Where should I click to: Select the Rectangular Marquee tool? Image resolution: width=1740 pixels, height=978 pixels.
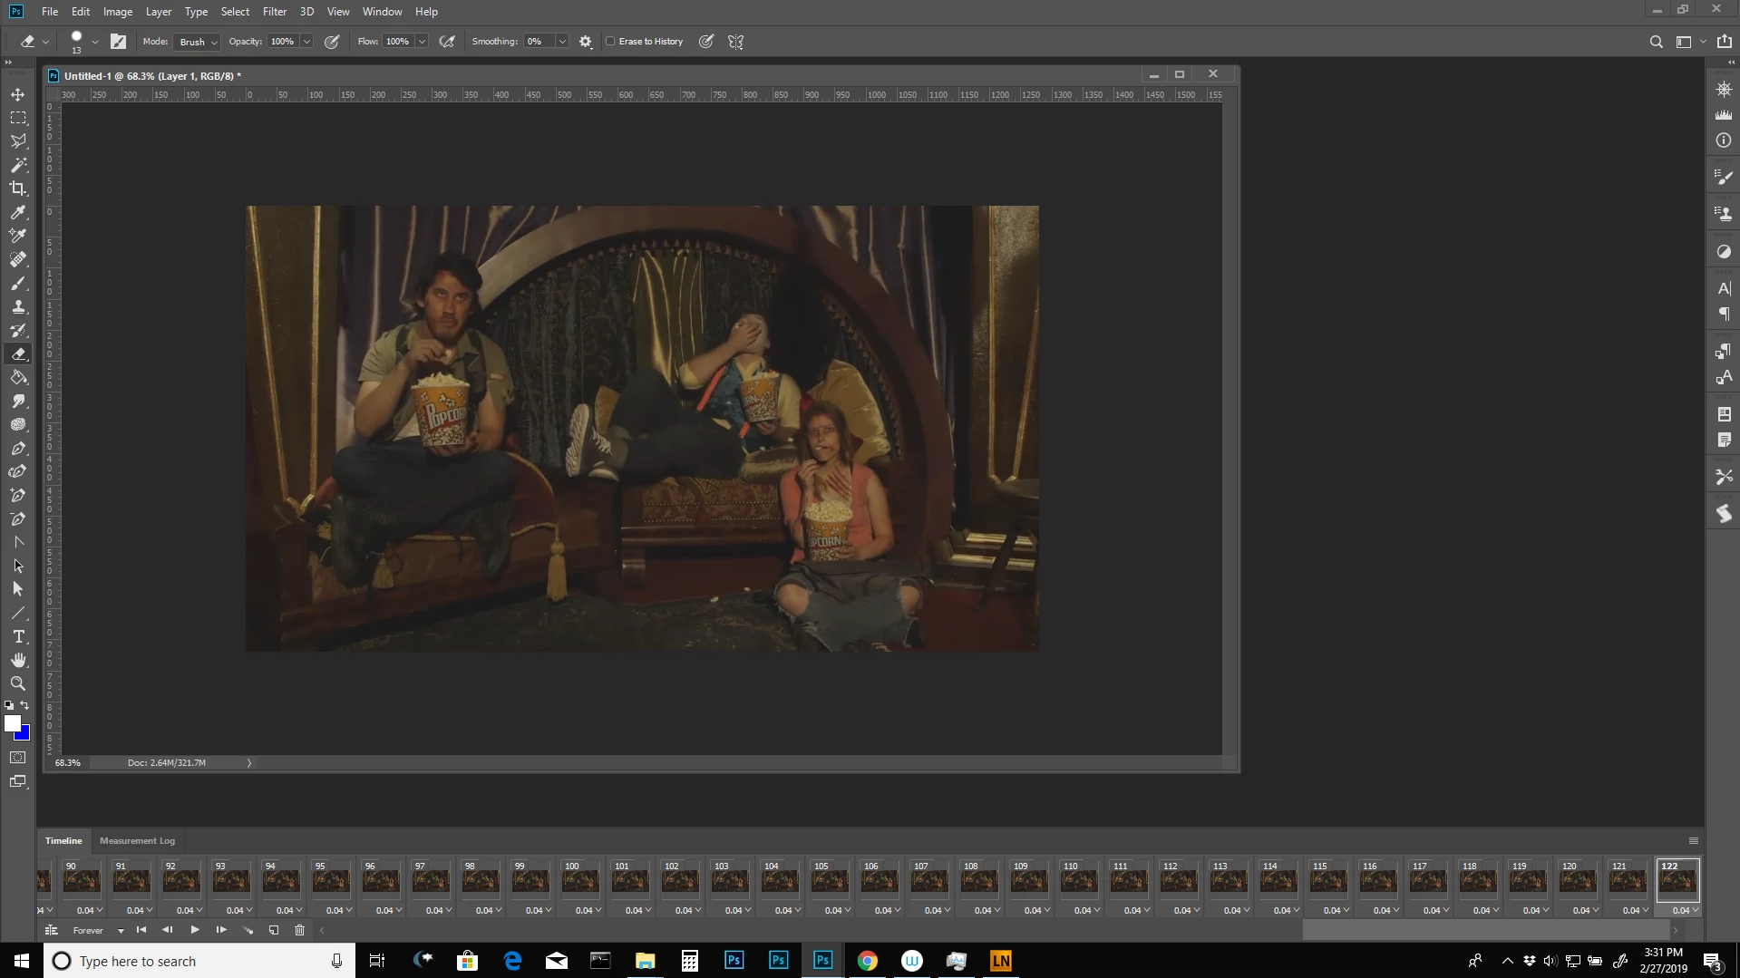[x=18, y=118]
